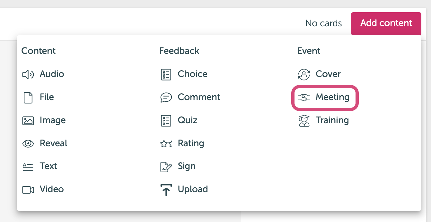Click the Training graduate icon
This screenshot has width=431, height=222.
point(304,121)
